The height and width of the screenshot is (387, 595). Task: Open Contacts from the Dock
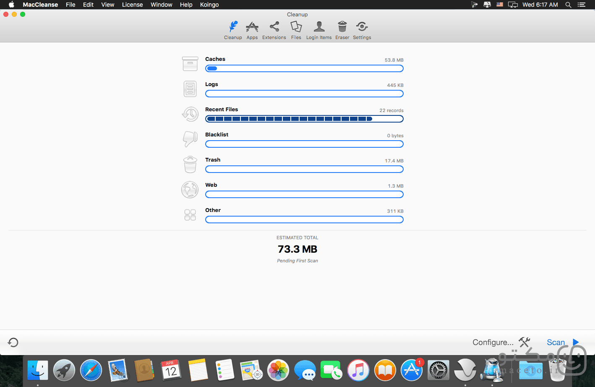tap(144, 371)
